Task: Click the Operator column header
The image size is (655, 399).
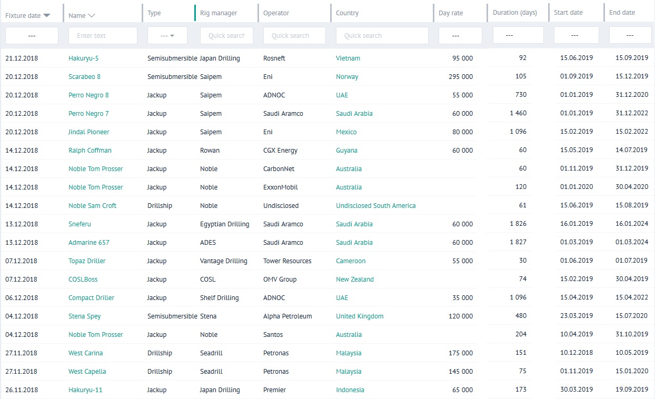Action: click(x=276, y=13)
